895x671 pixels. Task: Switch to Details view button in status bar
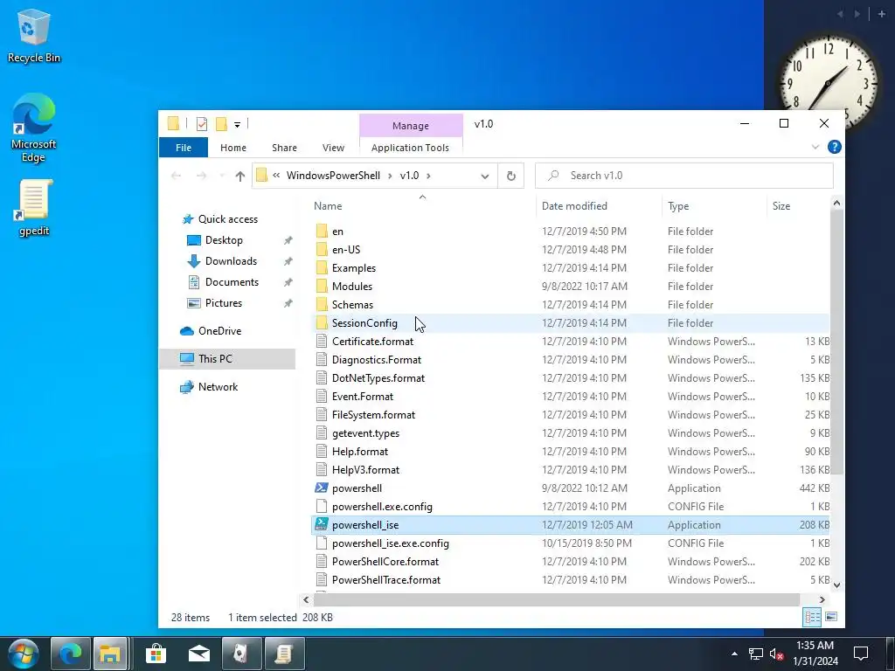(812, 617)
